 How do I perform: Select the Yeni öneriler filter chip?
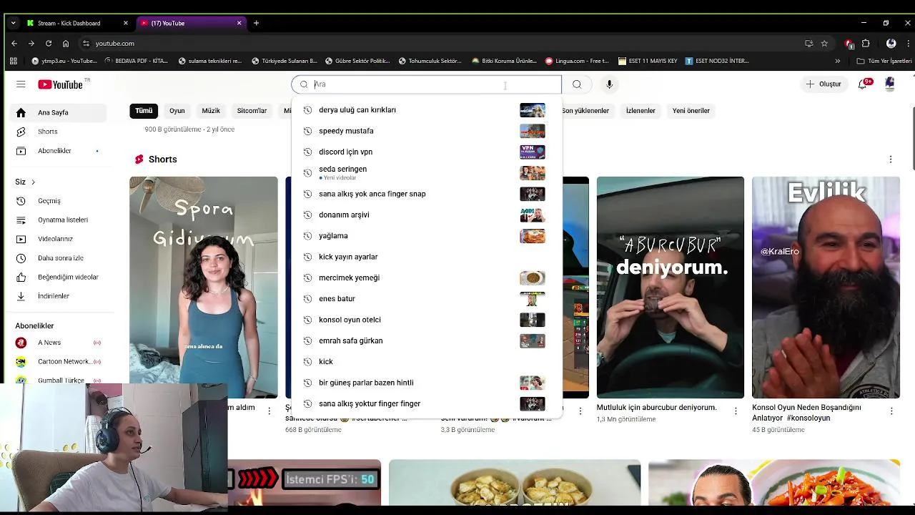[691, 111]
